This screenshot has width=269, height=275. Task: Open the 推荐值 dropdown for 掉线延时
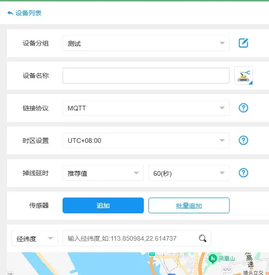tap(103, 173)
